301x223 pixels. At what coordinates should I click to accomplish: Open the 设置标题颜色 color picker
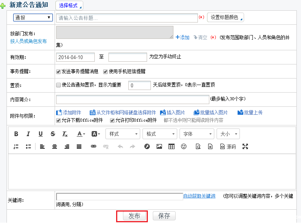pyautogui.click(x=225, y=18)
